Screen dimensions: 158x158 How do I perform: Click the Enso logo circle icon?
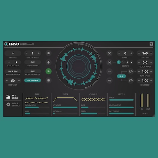click(6, 44)
